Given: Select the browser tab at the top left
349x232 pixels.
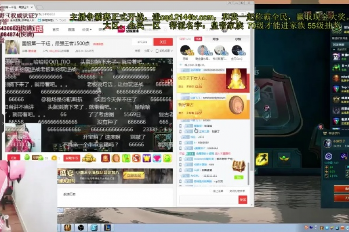Looking at the screenshot, I should pos(17,7).
